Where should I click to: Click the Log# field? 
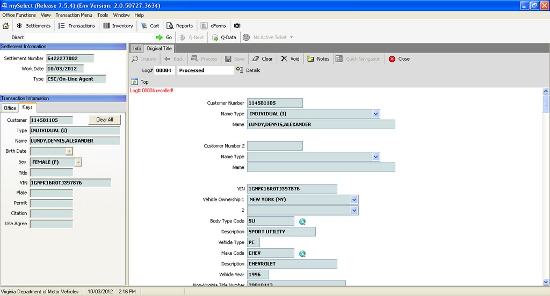[164, 70]
